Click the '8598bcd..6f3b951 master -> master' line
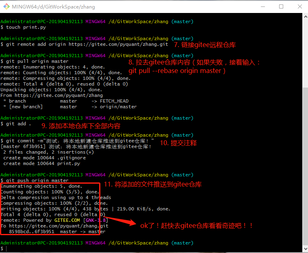Image resolution: width=308 pixels, height=253 pixels. pos(57,232)
